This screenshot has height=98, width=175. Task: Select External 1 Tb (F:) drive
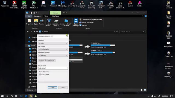(100, 53)
